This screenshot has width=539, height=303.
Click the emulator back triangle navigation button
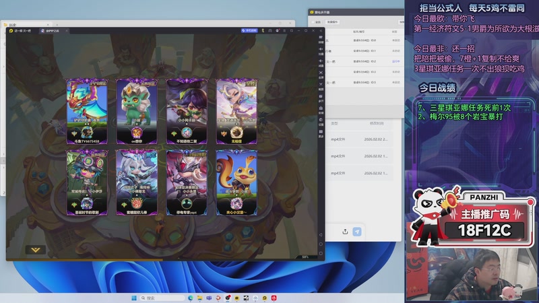click(321, 234)
